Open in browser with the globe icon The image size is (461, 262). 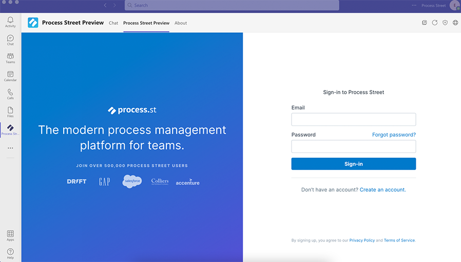click(x=455, y=23)
